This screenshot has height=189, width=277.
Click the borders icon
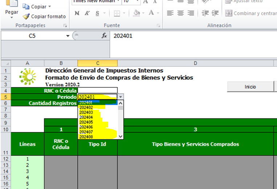click(117, 13)
